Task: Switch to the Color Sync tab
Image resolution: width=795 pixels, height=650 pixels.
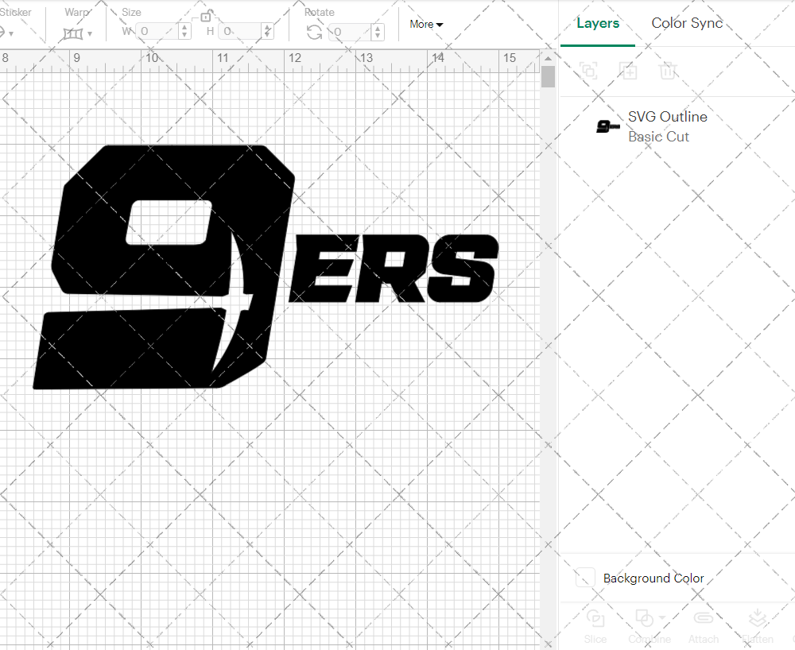Action: point(687,23)
